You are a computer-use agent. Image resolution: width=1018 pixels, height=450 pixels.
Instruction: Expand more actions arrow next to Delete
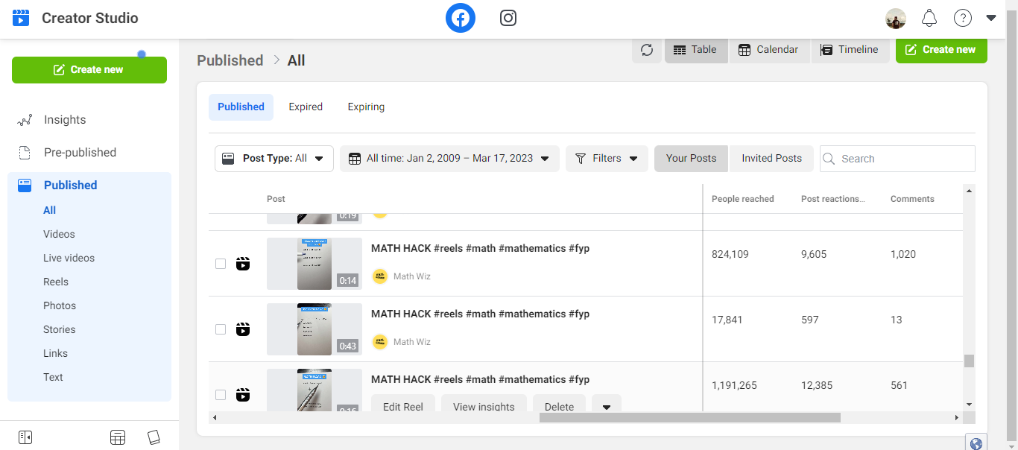(607, 406)
